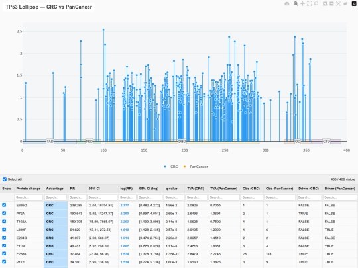Screen dimensions: 358x268
Task: Focus the TVA (CRC) search field
Action: point(196,197)
